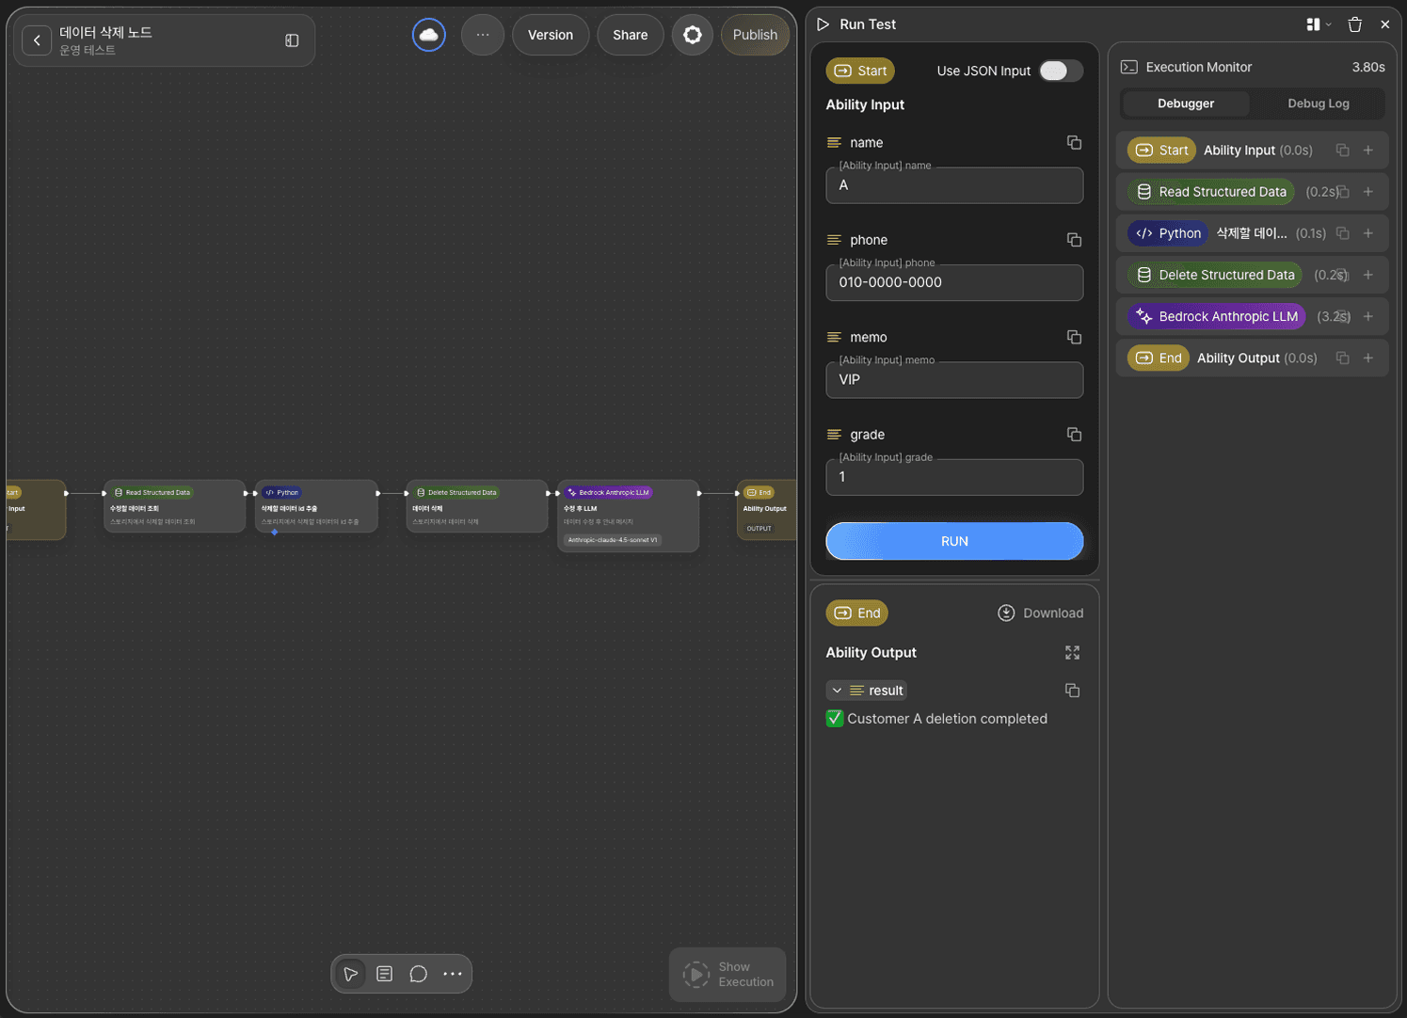Screen dimensions: 1407x1018
Task: Click the comment tool in canvas toolbar
Action: (x=419, y=974)
